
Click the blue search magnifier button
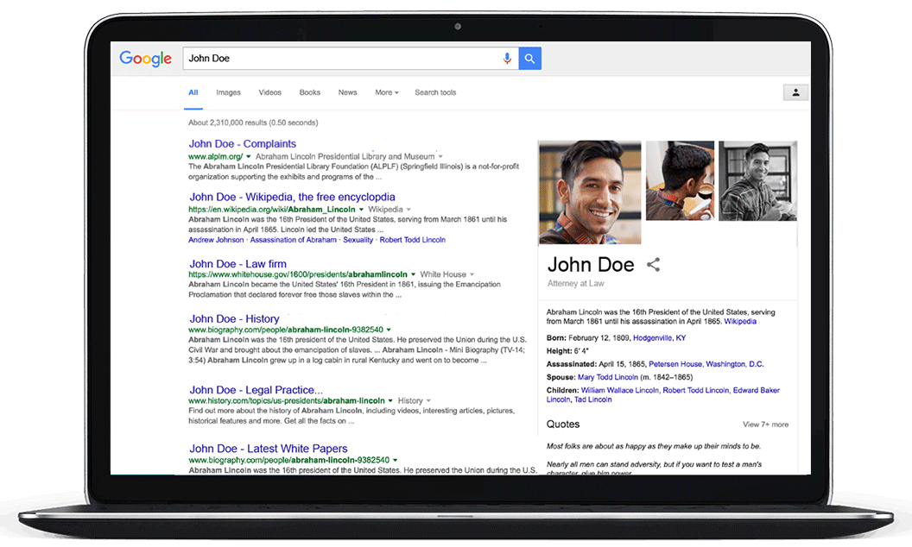coord(530,58)
